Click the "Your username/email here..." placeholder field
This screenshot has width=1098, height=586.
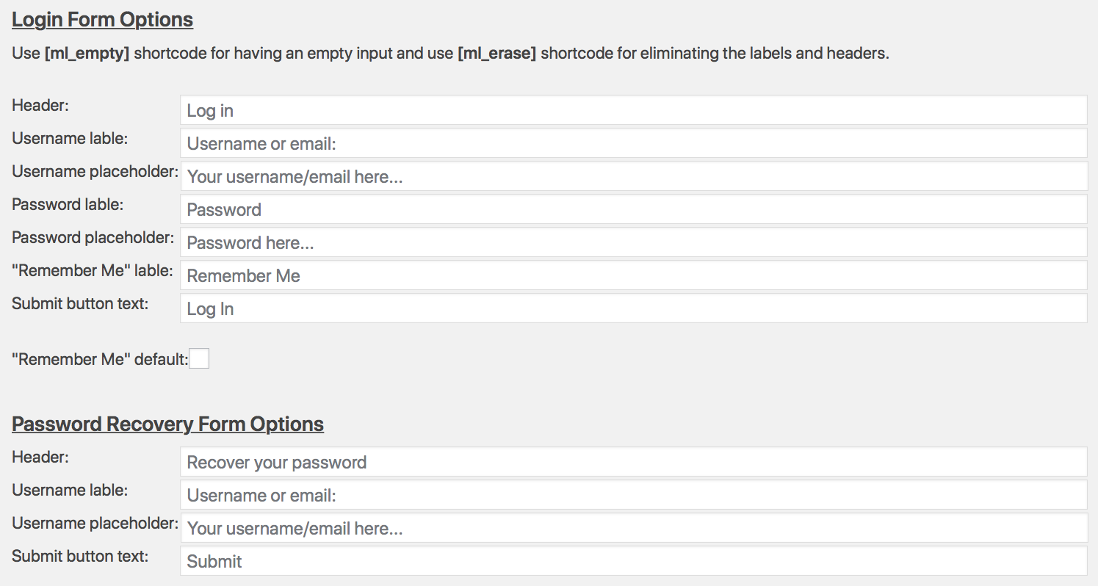click(632, 176)
